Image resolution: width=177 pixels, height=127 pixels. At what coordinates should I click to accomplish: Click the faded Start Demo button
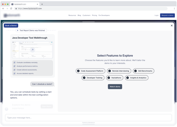coord(47,106)
